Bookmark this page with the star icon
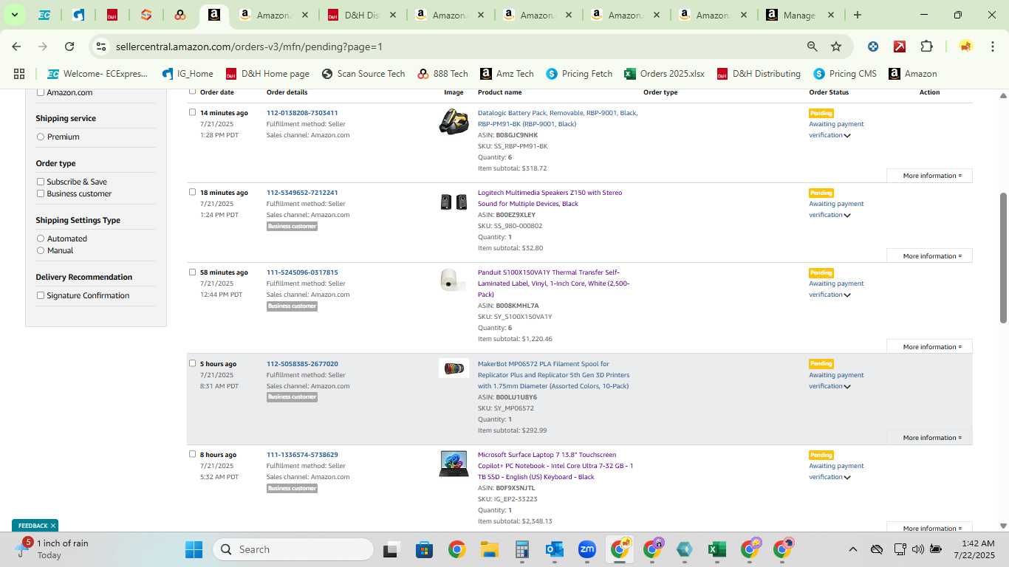Viewport: 1009px width, 567px height. [836, 47]
